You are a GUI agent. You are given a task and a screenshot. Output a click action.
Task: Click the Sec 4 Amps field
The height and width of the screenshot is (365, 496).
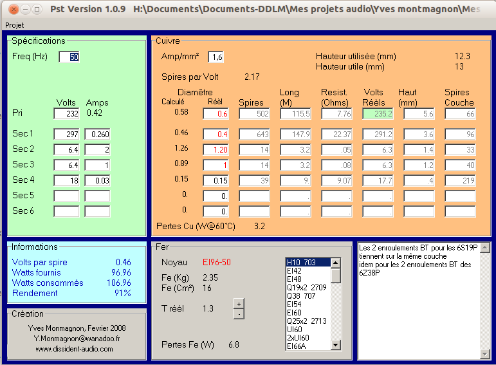click(x=97, y=181)
